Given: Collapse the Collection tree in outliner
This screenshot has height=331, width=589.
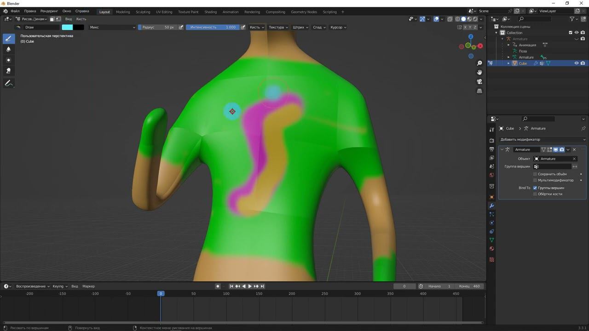Looking at the screenshot, I should tap(497, 33).
